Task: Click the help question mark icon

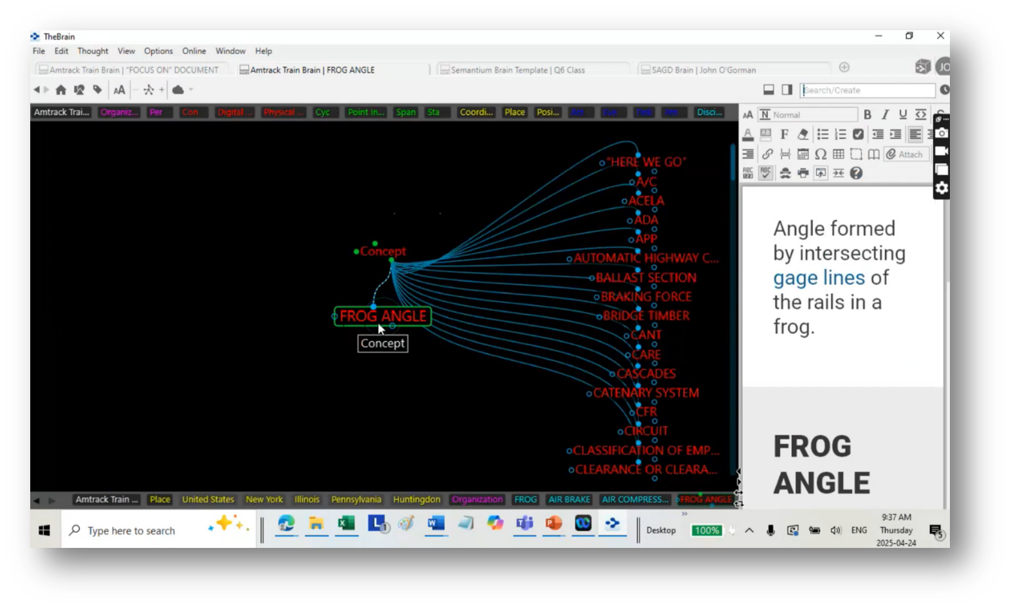Action: point(856,173)
